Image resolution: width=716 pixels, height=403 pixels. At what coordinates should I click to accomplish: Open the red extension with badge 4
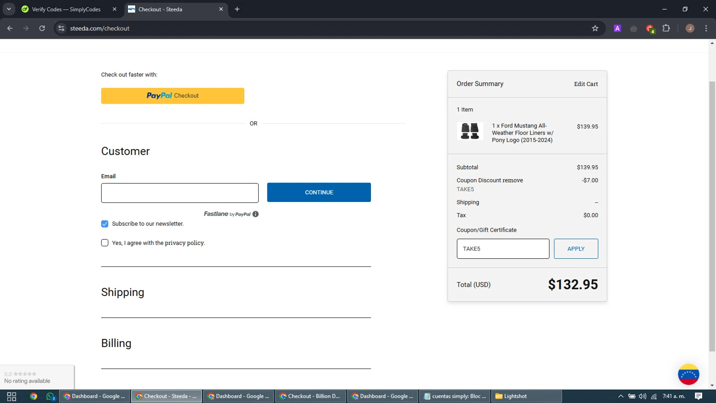[650, 29]
